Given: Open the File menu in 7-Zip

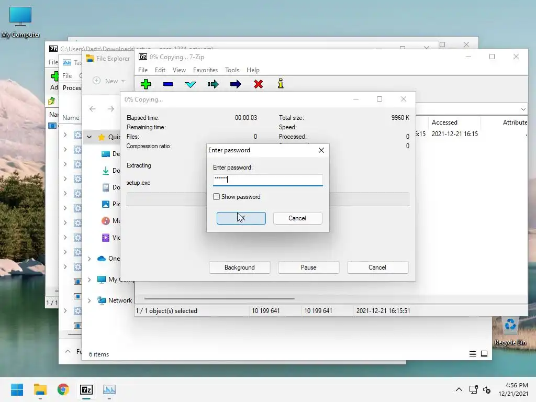Looking at the screenshot, I should pyautogui.click(x=143, y=70).
